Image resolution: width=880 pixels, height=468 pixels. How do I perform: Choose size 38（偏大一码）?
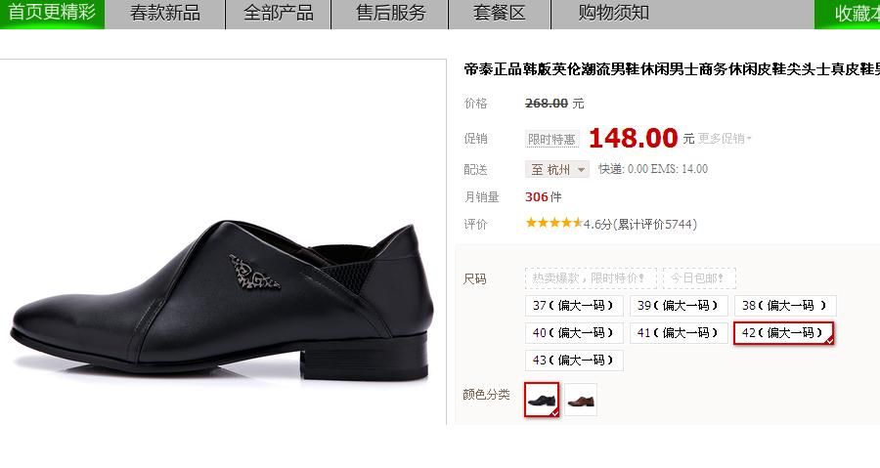785,306
